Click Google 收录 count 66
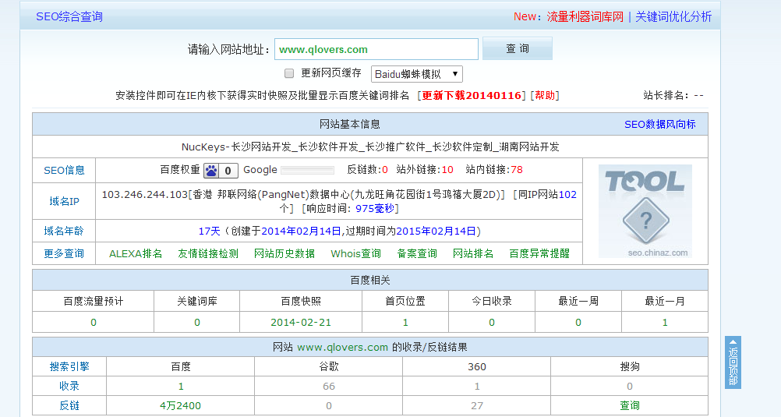Viewport: 781px width, 417px height. [329, 386]
